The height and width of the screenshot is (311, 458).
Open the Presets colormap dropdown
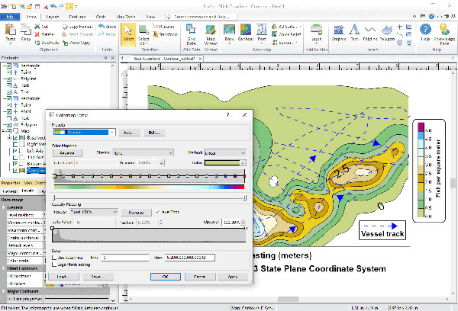pyautogui.click(x=112, y=133)
